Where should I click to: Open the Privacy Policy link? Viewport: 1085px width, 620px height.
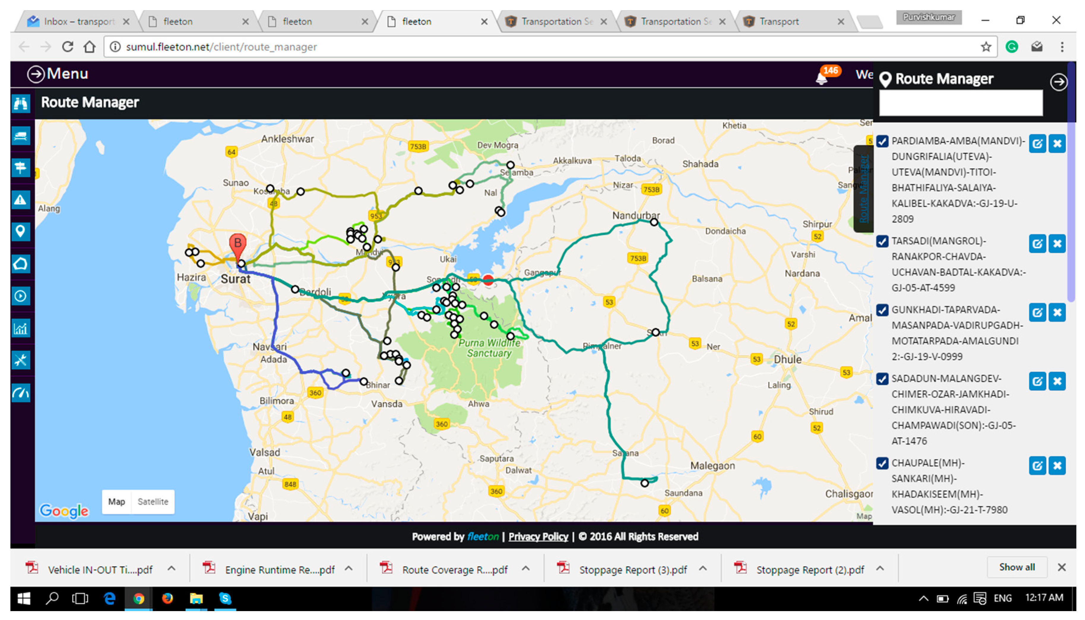coord(538,537)
